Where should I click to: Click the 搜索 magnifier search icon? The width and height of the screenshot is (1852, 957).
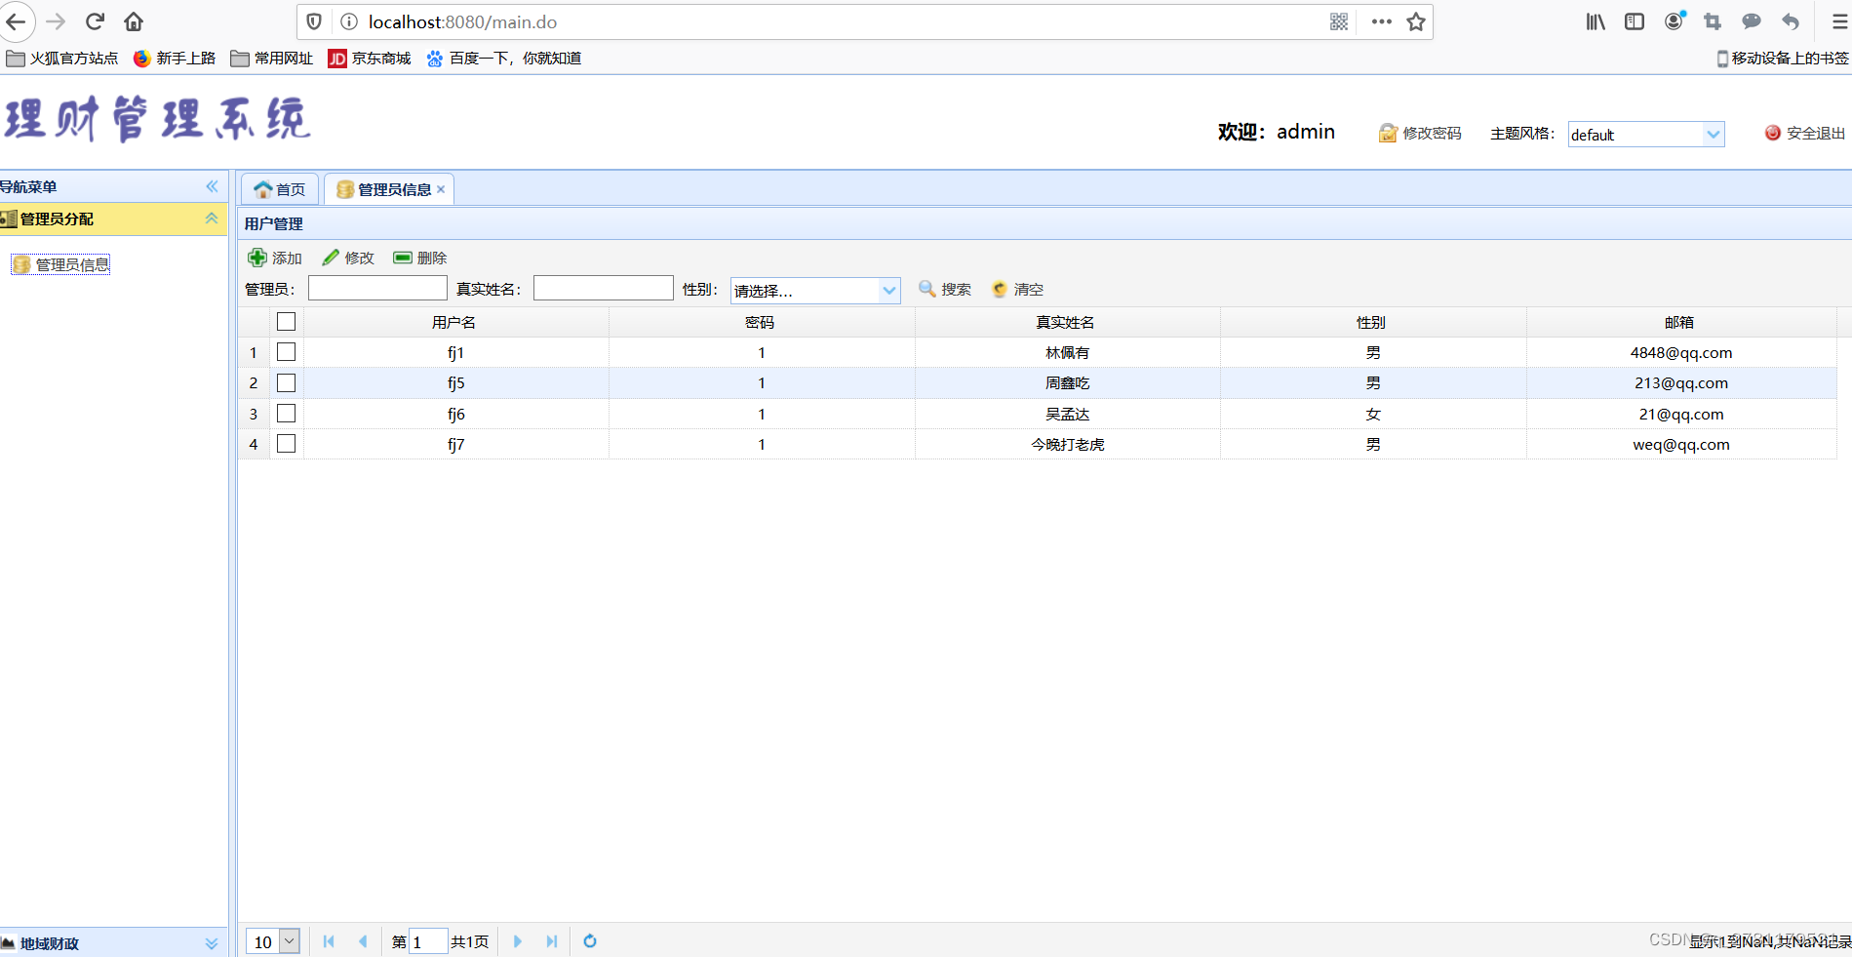click(927, 289)
